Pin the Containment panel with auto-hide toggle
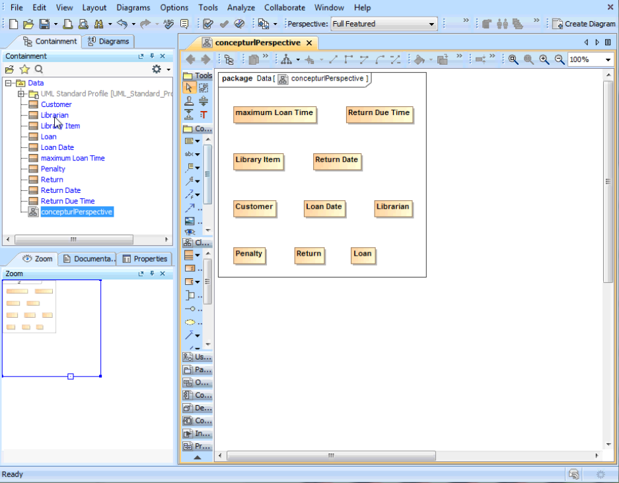This screenshot has width=619, height=483. 152,57
